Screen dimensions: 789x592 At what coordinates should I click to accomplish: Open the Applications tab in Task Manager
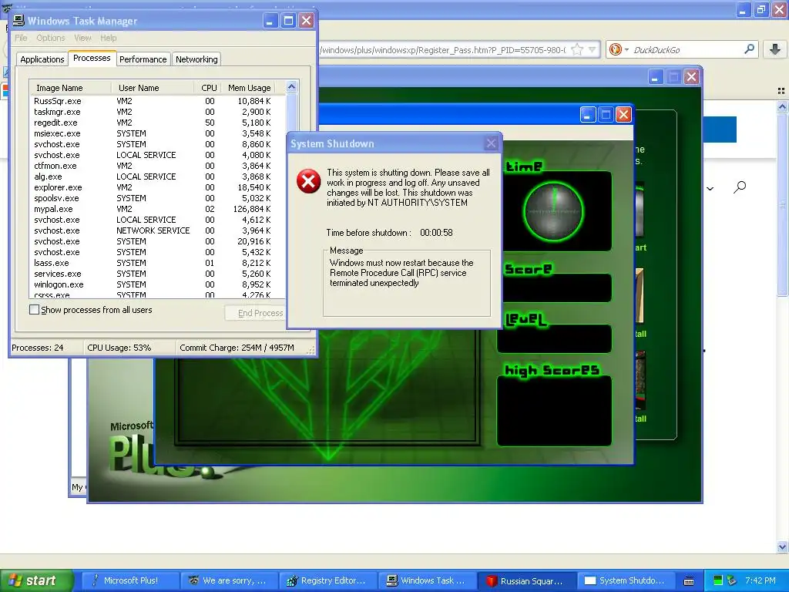point(42,59)
